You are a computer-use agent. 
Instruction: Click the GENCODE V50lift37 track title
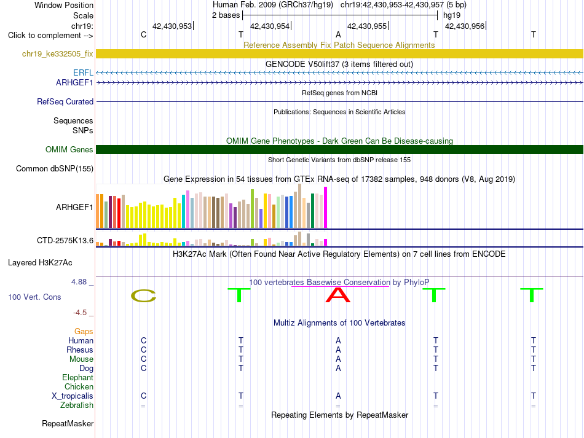tap(339, 64)
